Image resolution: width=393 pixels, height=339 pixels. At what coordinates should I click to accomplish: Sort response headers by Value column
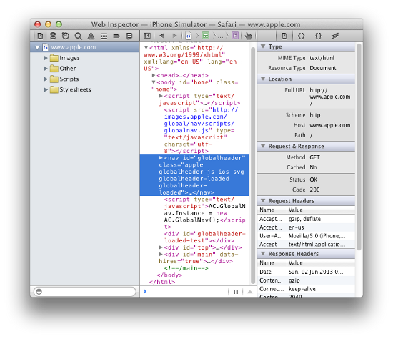(321, 262)
